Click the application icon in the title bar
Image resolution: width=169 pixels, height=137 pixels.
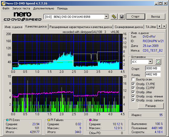3,3
